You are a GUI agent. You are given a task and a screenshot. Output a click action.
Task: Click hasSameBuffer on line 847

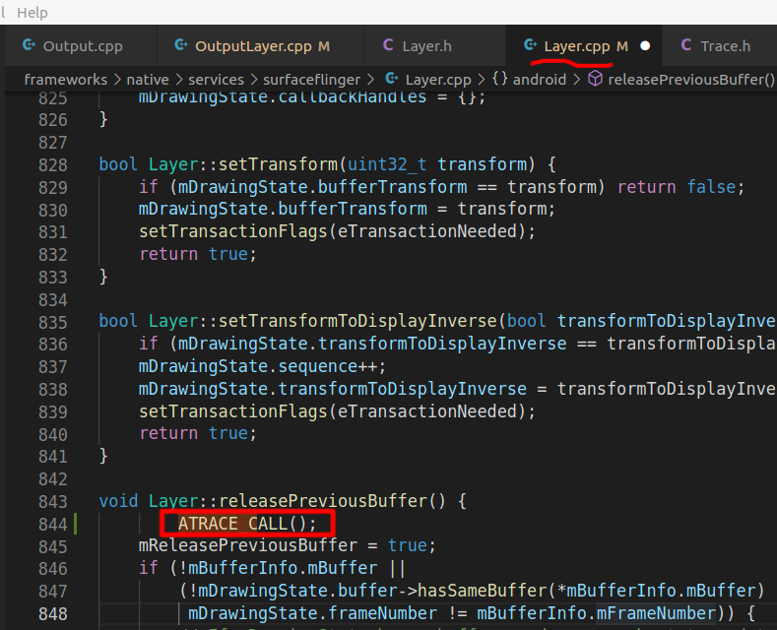(x=483, y=591)
